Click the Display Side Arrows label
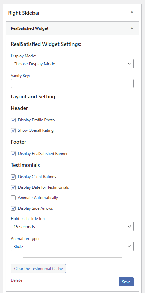Screen dimensions: 145x293 [x=36, y=208]
